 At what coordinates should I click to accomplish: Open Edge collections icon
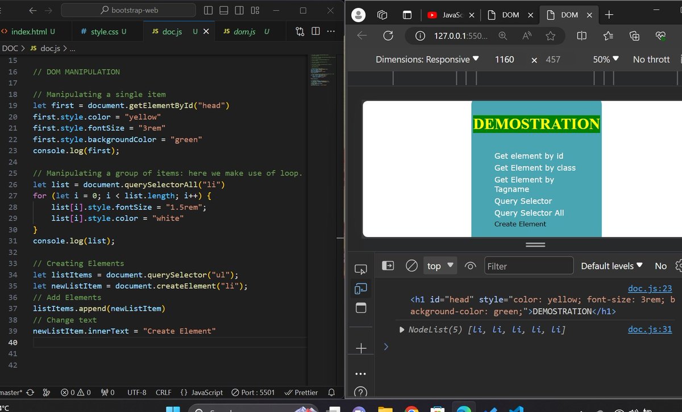click(635, 36)
